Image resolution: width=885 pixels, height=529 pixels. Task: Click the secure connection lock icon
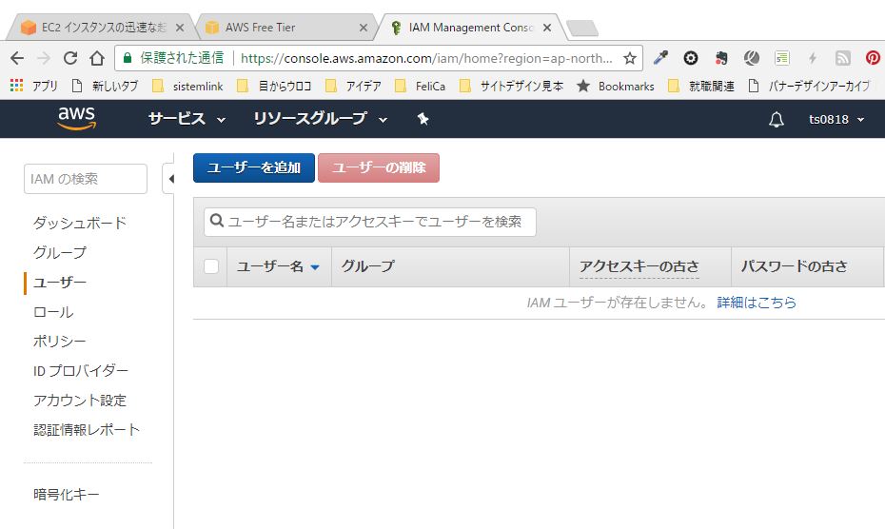pos(128,58)
